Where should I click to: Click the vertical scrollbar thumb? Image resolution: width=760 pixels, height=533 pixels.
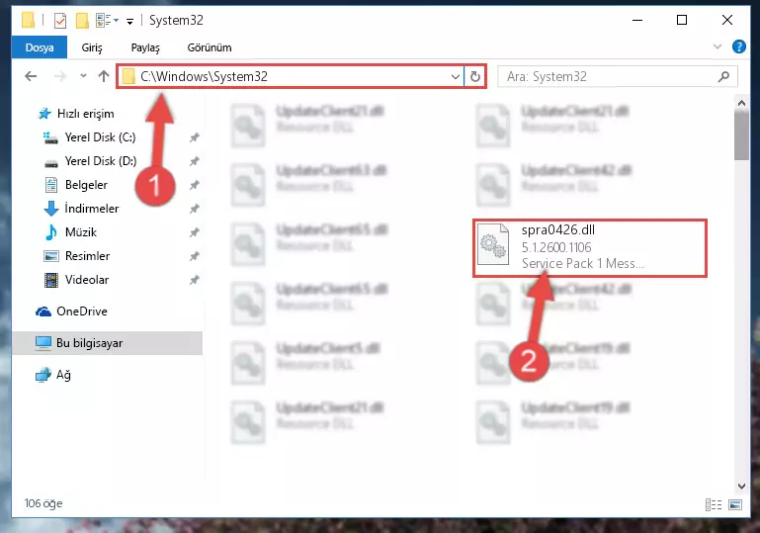point(741,135)
